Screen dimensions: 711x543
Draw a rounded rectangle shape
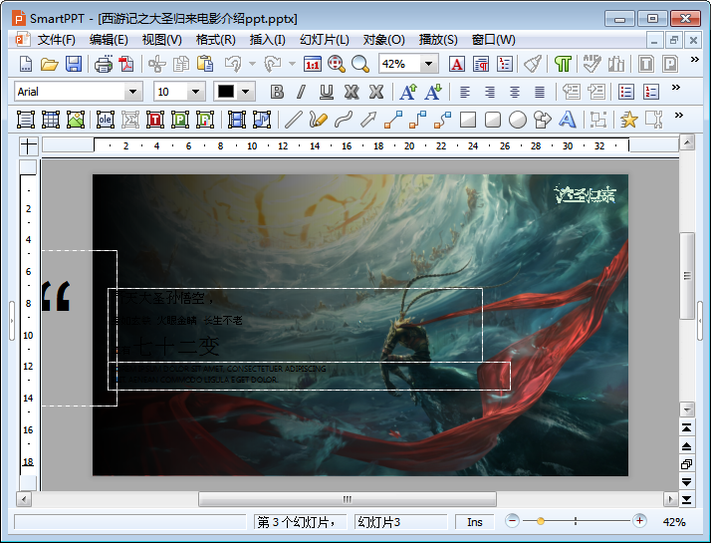tap(493, 120)
